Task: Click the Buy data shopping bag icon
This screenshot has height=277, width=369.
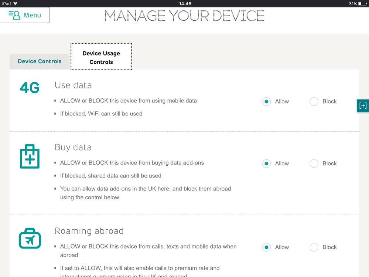Action: tap(30, 156)
